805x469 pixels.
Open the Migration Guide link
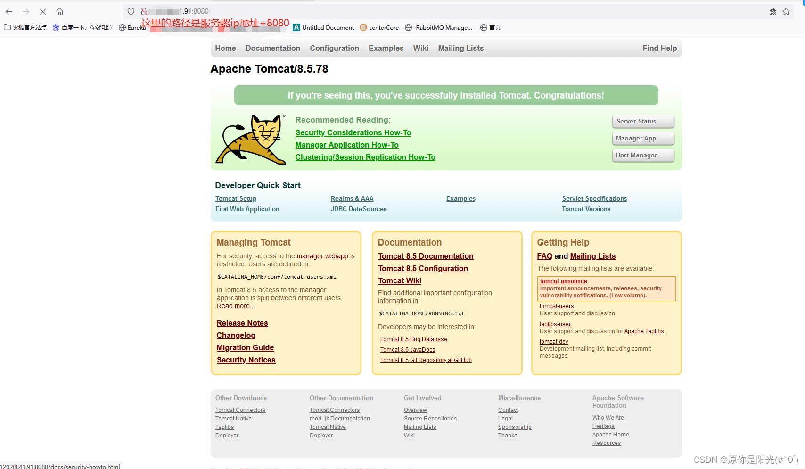tap(245, 347)
